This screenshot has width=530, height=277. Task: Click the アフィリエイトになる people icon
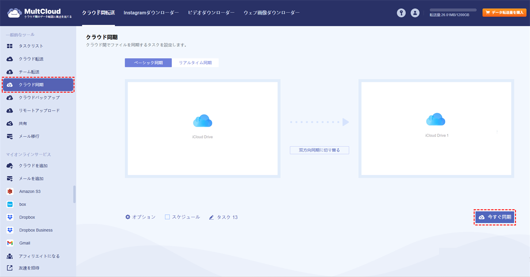pos(10,256)
